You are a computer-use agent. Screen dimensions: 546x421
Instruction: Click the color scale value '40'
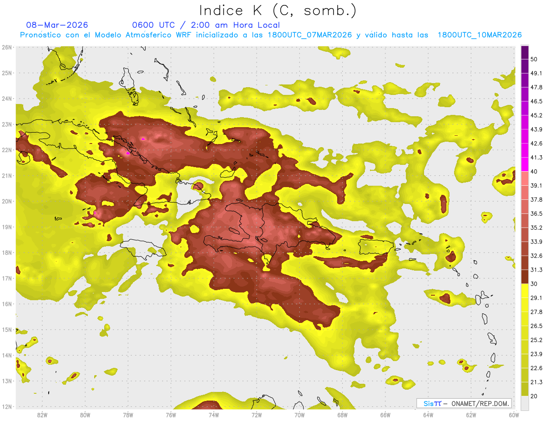534,171
